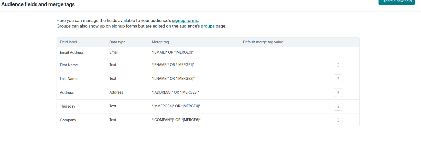Image resolution: width=421 pixels, height=142 pixels.
Task: Click the Thursday field label
Action: click(68, 106)
